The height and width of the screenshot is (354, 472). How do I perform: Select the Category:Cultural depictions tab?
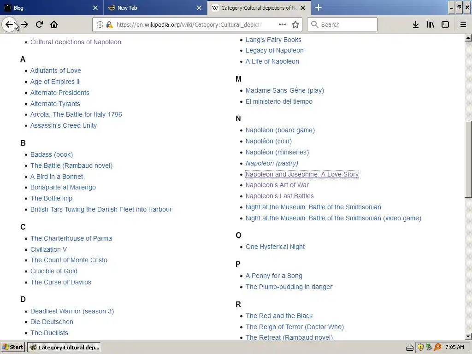pyautogui.click(x=259, y=7)
